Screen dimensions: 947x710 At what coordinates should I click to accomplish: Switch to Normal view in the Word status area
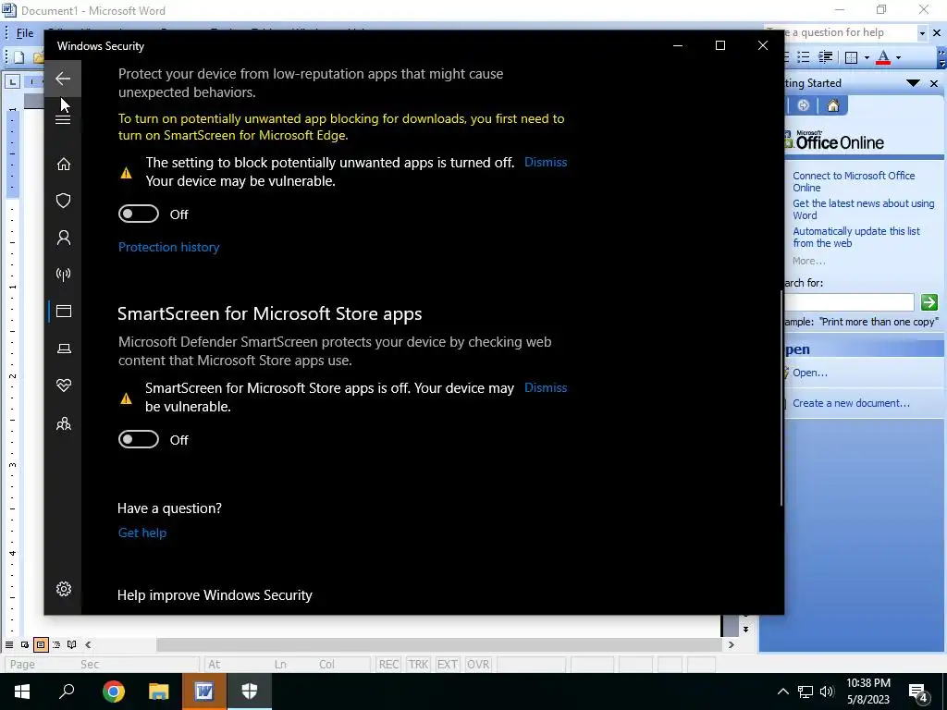(x=9, y=644)
